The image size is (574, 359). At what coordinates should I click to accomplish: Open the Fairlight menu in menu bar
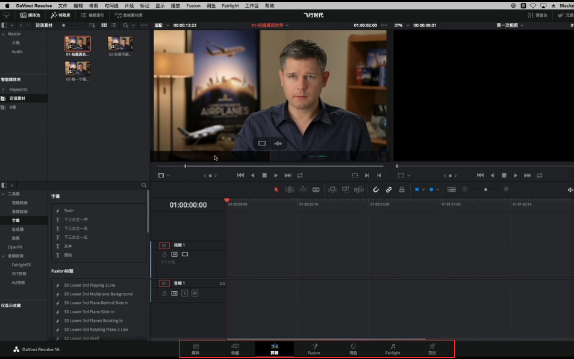coord(230,5)
